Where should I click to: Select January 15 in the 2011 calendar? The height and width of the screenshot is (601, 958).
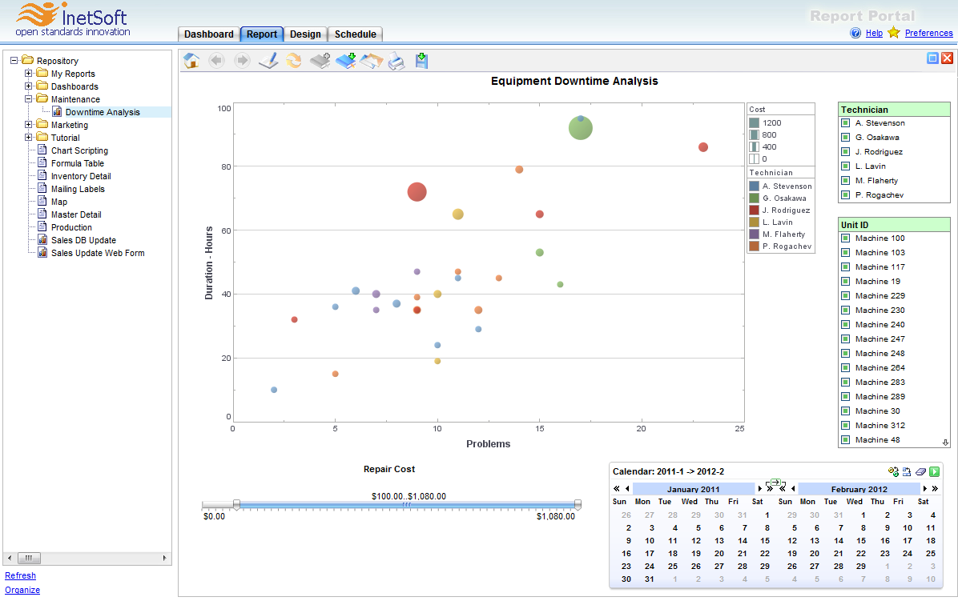point(767,540)
